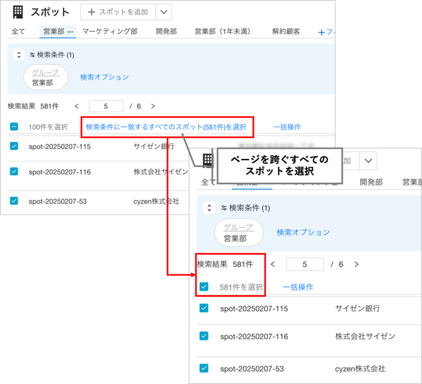422x384 pixels.
Task: Uncheck spot-20250207-116 in the lower panel
Action: tap(204, 336)
